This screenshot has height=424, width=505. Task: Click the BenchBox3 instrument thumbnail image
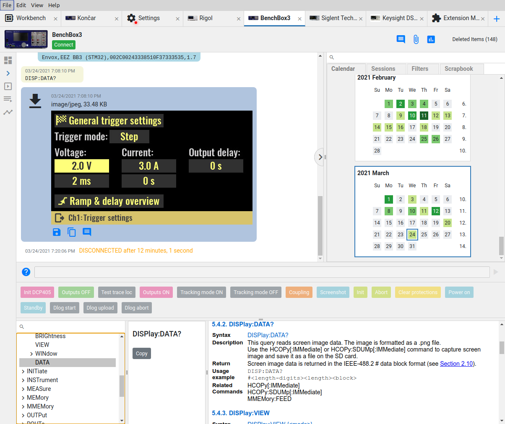click(26, 39)
